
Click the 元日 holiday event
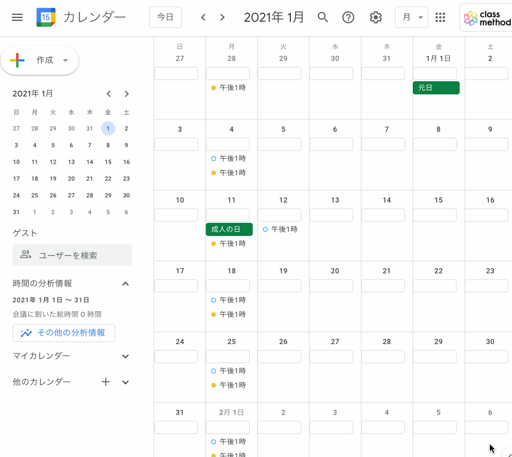pyautogui.click(x=437, y=87)
